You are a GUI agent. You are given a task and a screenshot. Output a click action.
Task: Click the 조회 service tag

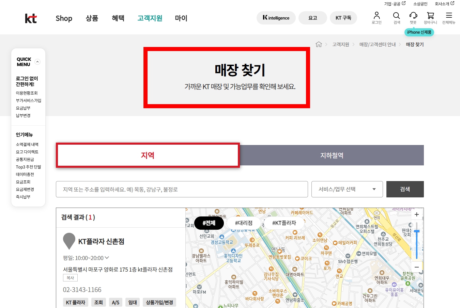(98, 302)
